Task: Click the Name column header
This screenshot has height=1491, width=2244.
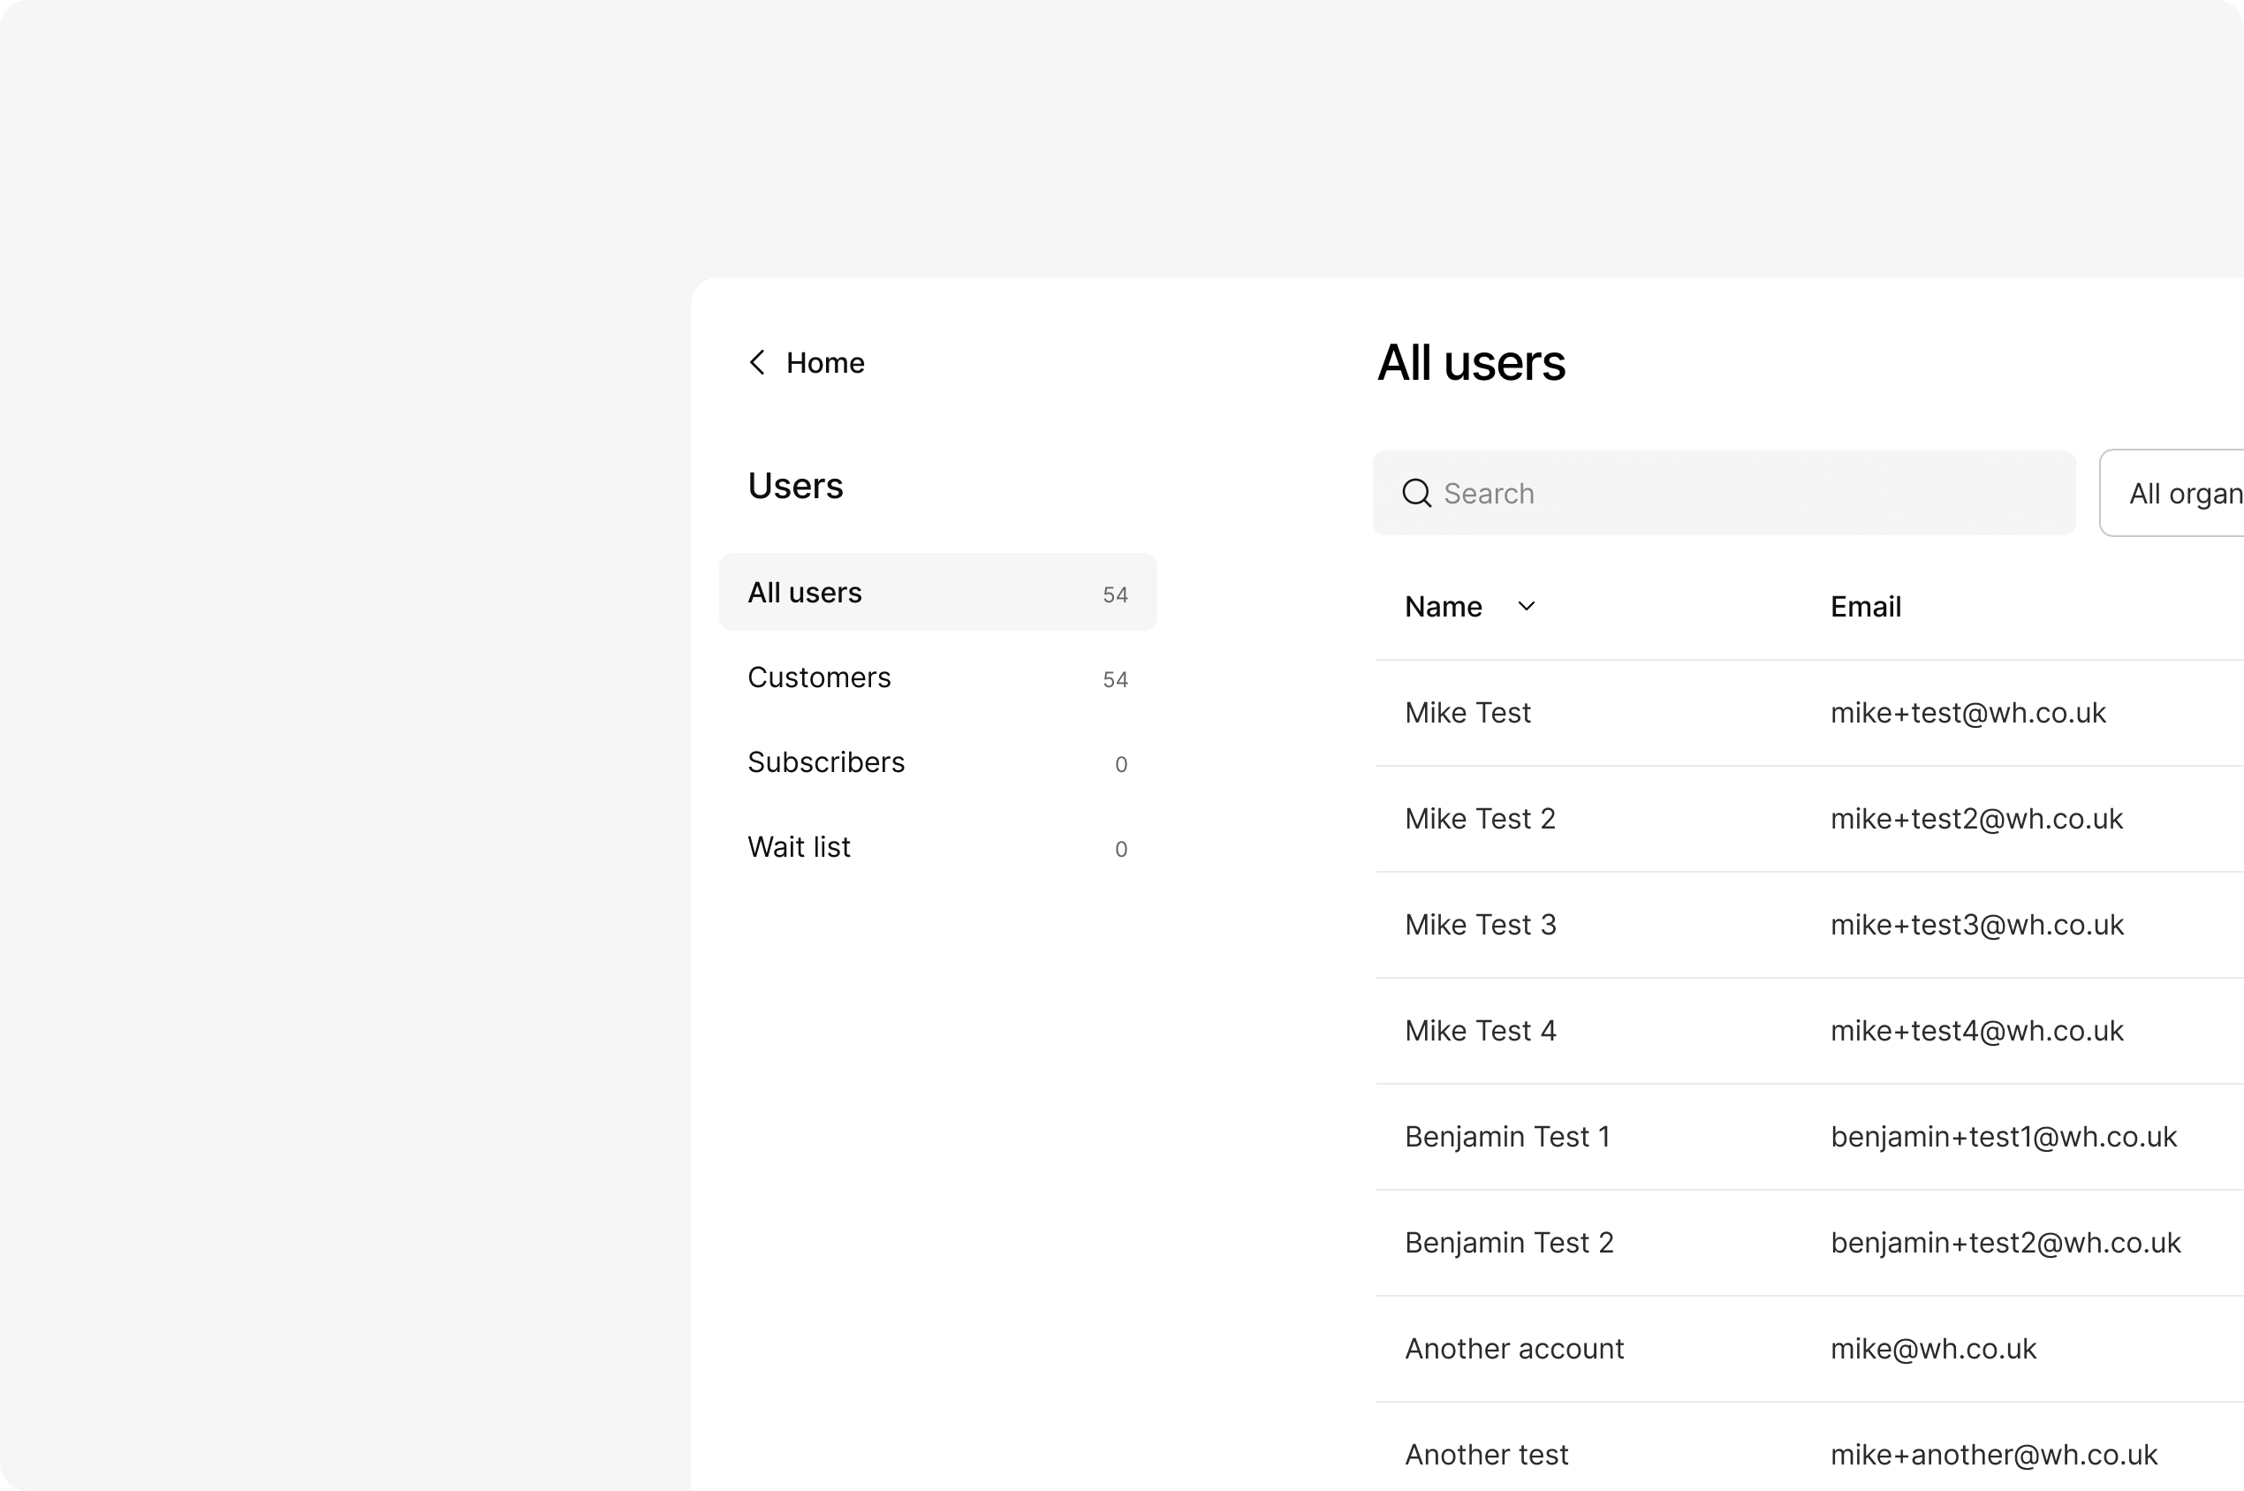Action: tap(1444, 607)
